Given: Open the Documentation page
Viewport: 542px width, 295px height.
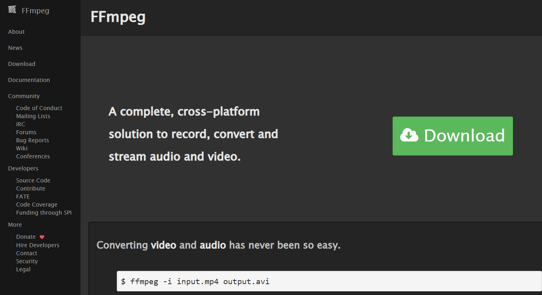Looking at the screenshot, I should (29, 80).
